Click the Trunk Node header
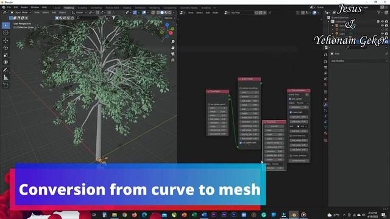Screen dimensions: 390x219 click(x=218, y=91)
